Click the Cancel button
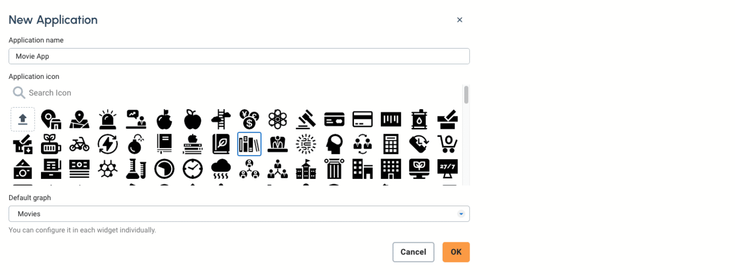 point(413,252)
